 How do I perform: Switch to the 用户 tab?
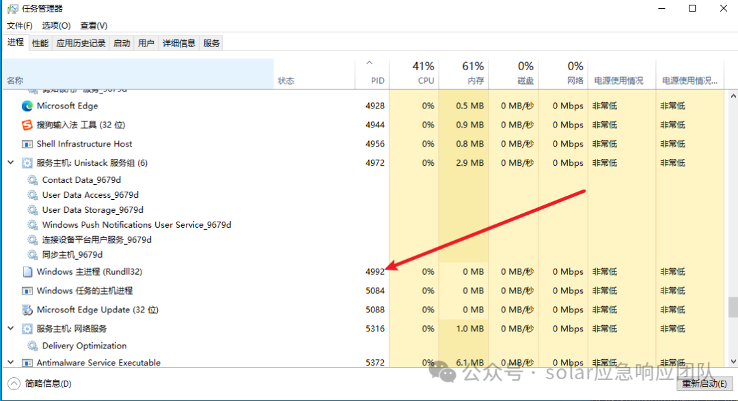tap(146, 43)
